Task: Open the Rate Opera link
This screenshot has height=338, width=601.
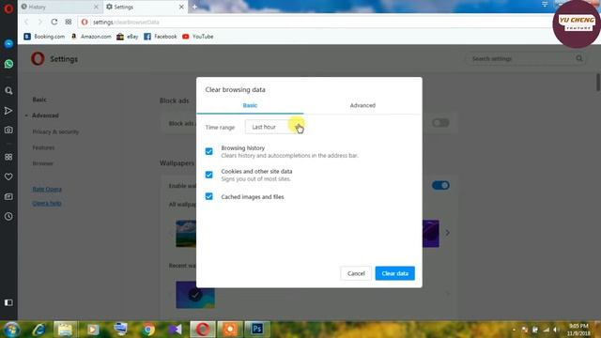Action: coord(47,189)
